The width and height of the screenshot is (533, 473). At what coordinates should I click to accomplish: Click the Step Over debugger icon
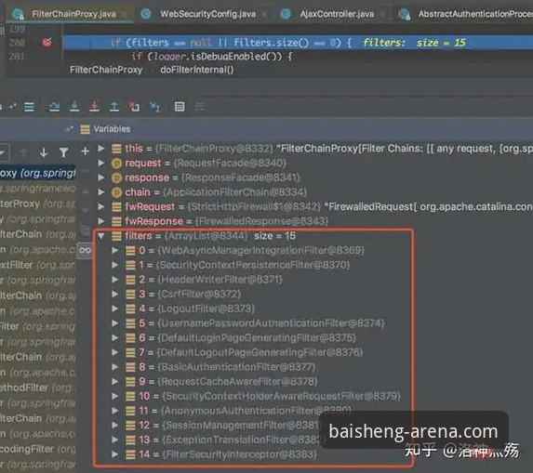point(54,107)
